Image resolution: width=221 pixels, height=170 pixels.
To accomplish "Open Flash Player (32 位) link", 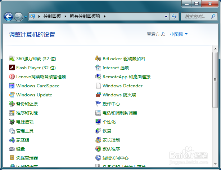I will click(36, 68).
